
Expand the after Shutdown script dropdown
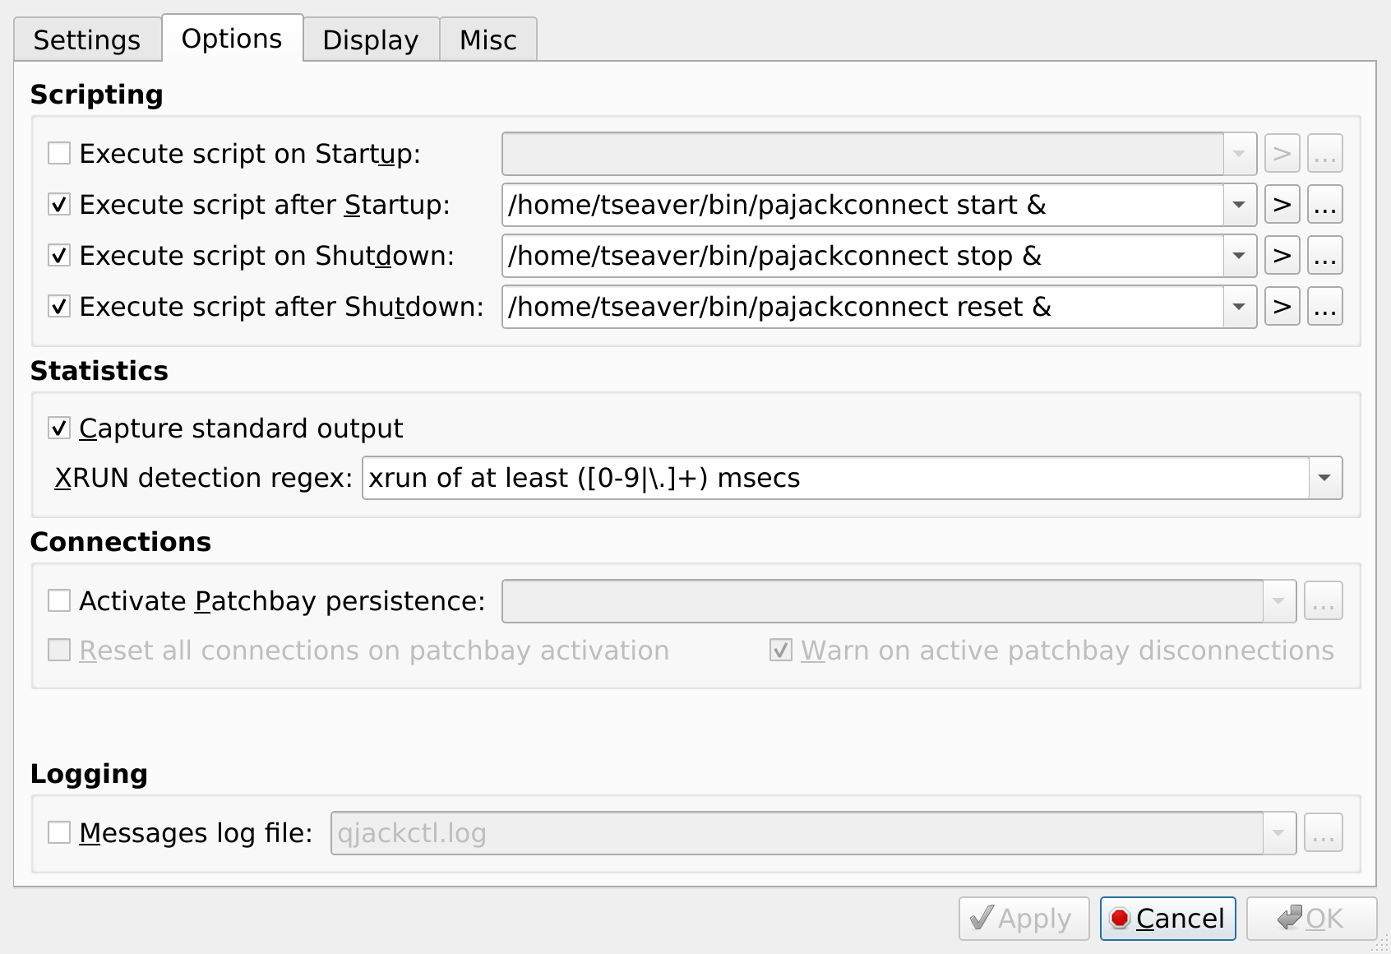[1239, 307]
